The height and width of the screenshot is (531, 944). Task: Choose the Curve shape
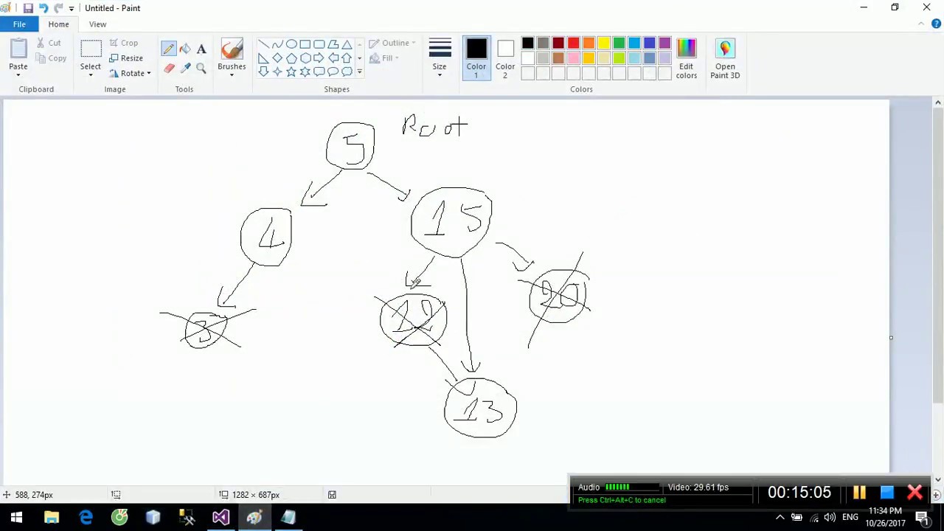(277, 44)
